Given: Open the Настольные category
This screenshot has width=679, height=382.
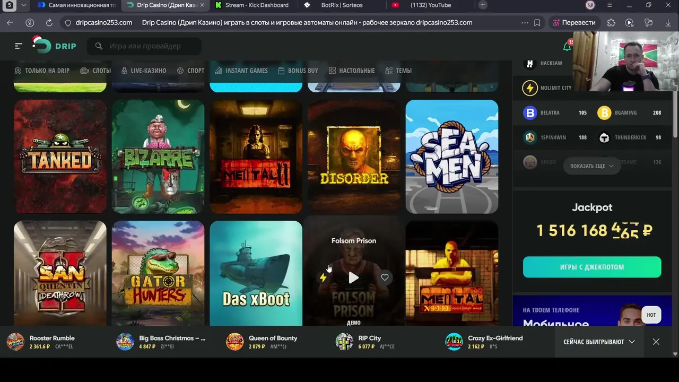Looking at the screenshot, I should pyautogui.click(x=352, y=71).
